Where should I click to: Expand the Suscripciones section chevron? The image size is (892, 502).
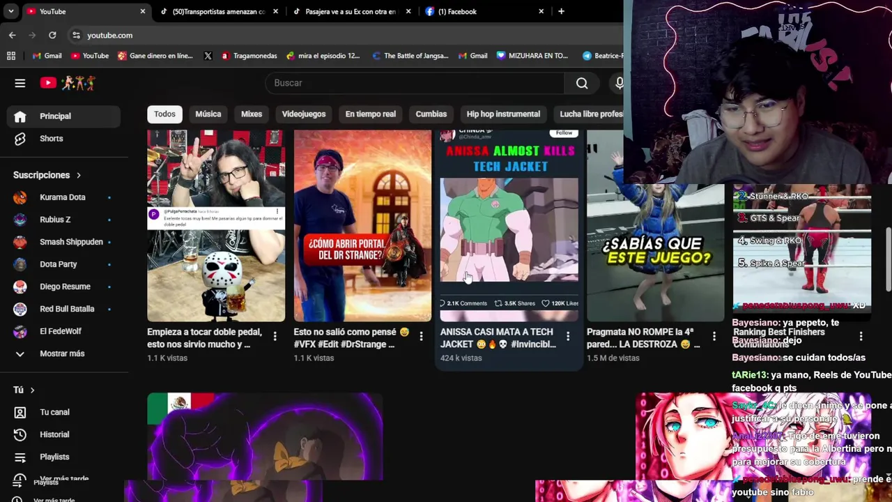tap(79, 175)
